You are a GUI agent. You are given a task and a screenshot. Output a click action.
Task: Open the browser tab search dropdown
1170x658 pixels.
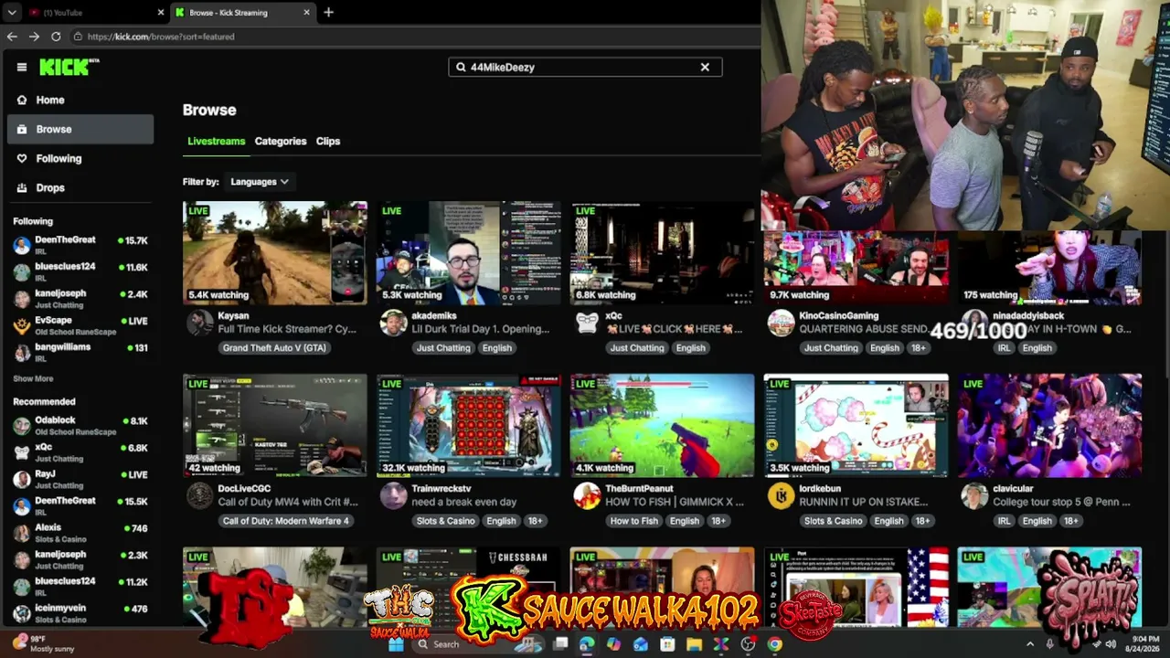[11, 13]
